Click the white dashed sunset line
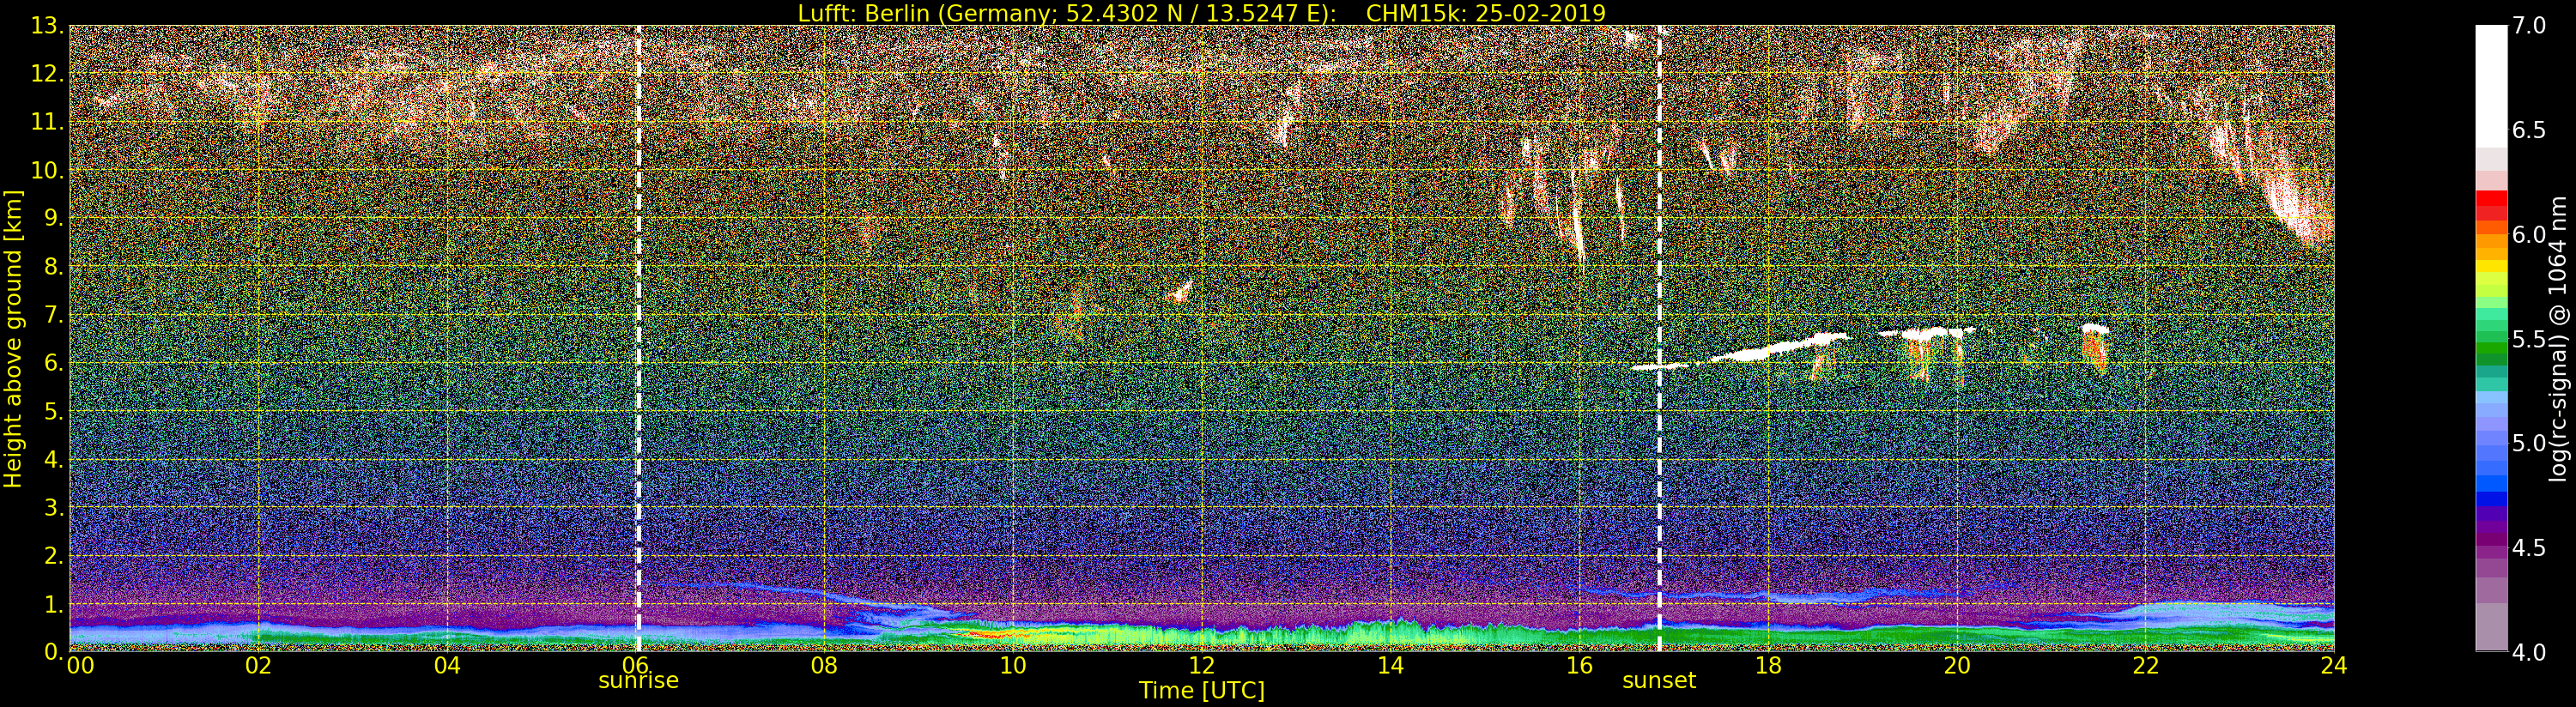The image size is (2576, 707). point(1659,338)
